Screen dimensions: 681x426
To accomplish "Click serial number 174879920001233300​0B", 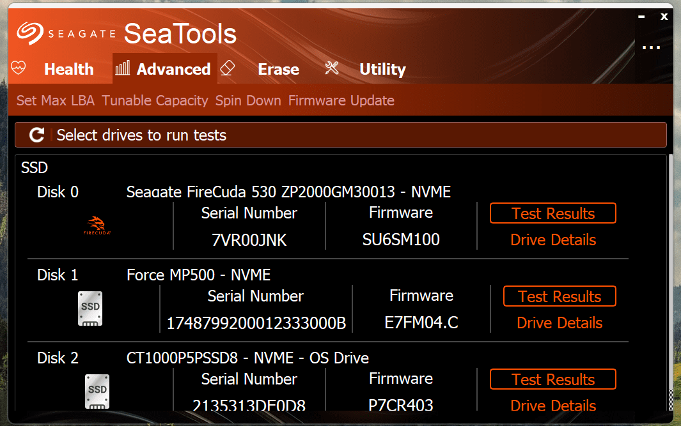I will click(256, 323).
